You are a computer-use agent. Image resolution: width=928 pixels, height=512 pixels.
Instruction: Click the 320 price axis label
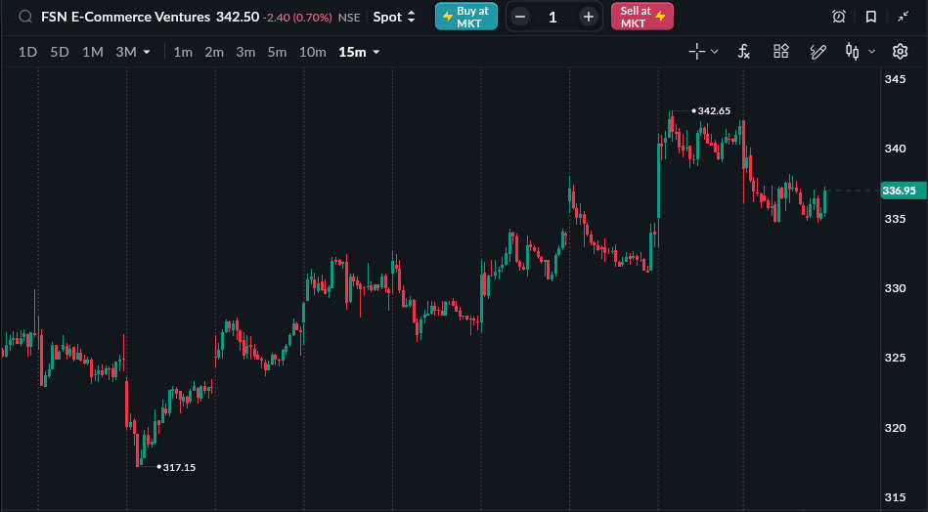point(895,427)
